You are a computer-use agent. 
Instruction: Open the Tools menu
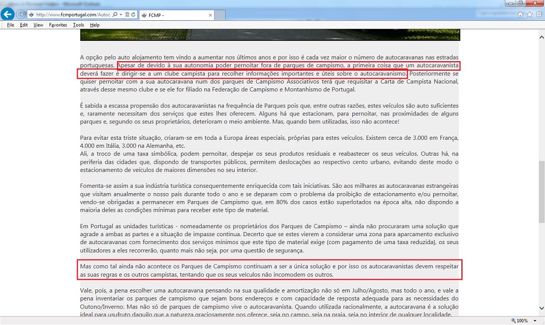pyautogui.click(x=78, y=25)
